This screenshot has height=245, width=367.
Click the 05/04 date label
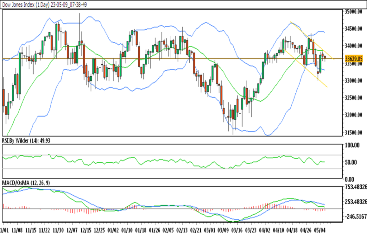pos(319,231)
